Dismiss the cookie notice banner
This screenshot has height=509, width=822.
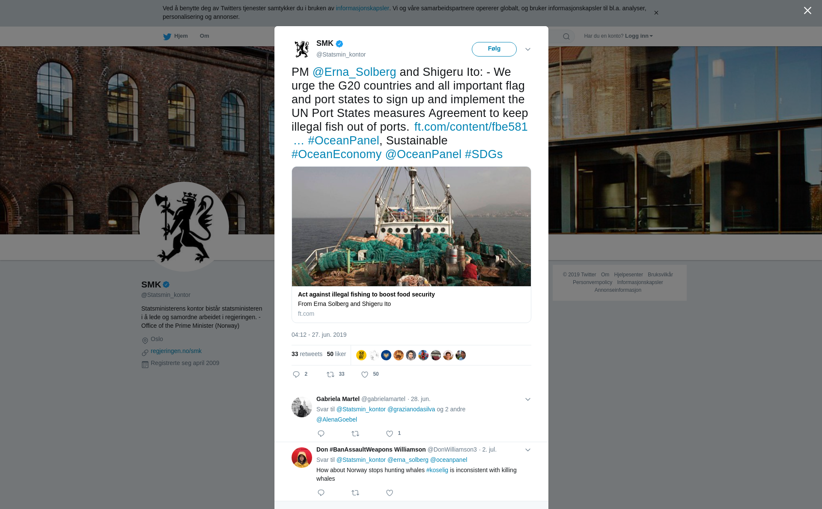656,13
